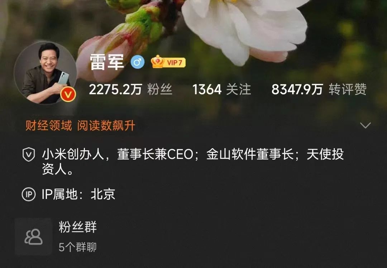Tap the shield verification icon beside bio
The height and width of the screenshot is (268, 387).
pos(29,155)
